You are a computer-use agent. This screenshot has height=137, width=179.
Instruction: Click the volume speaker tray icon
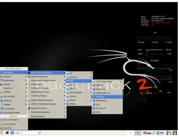158,133
